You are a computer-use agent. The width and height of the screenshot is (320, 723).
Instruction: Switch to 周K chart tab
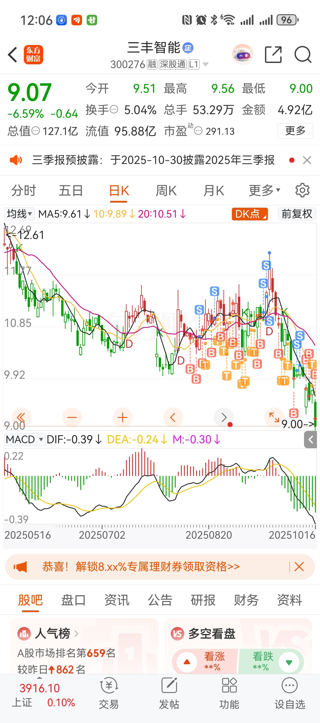(x=166, y=191)
